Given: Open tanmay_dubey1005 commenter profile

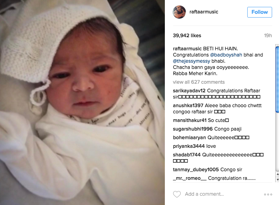Looking at the screenshot, I should [x=196, y=170].
